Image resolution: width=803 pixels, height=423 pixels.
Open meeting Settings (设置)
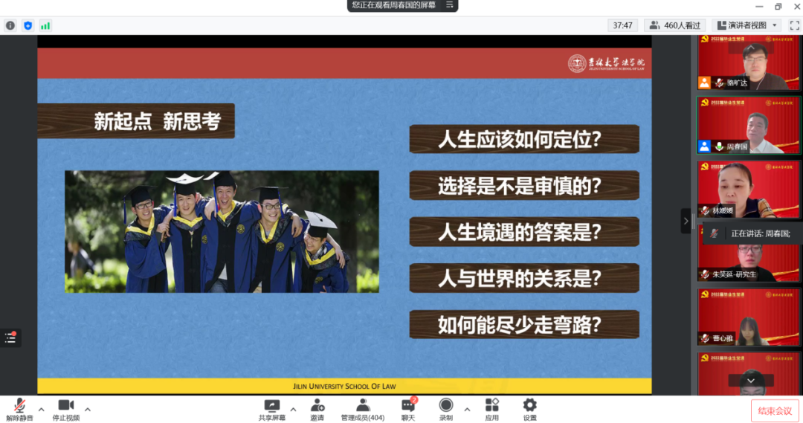click(x=529, y=410)
